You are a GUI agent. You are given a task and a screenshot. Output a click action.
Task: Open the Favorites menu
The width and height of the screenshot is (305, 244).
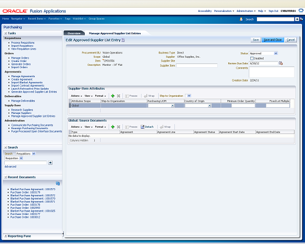55,19
